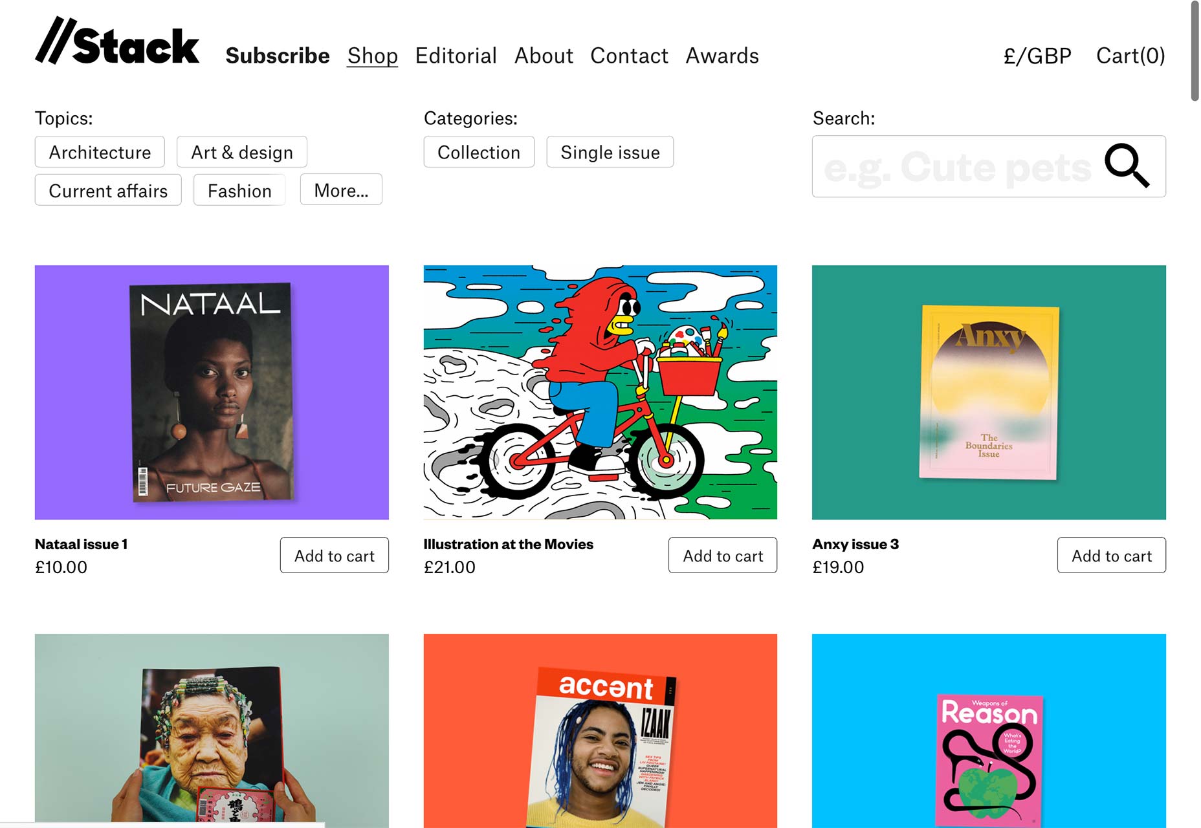The height and width of the screenshot is (828, 1201).
Task: Add Illustration at the Movies to cart
Action: click(x=722, y=556)
